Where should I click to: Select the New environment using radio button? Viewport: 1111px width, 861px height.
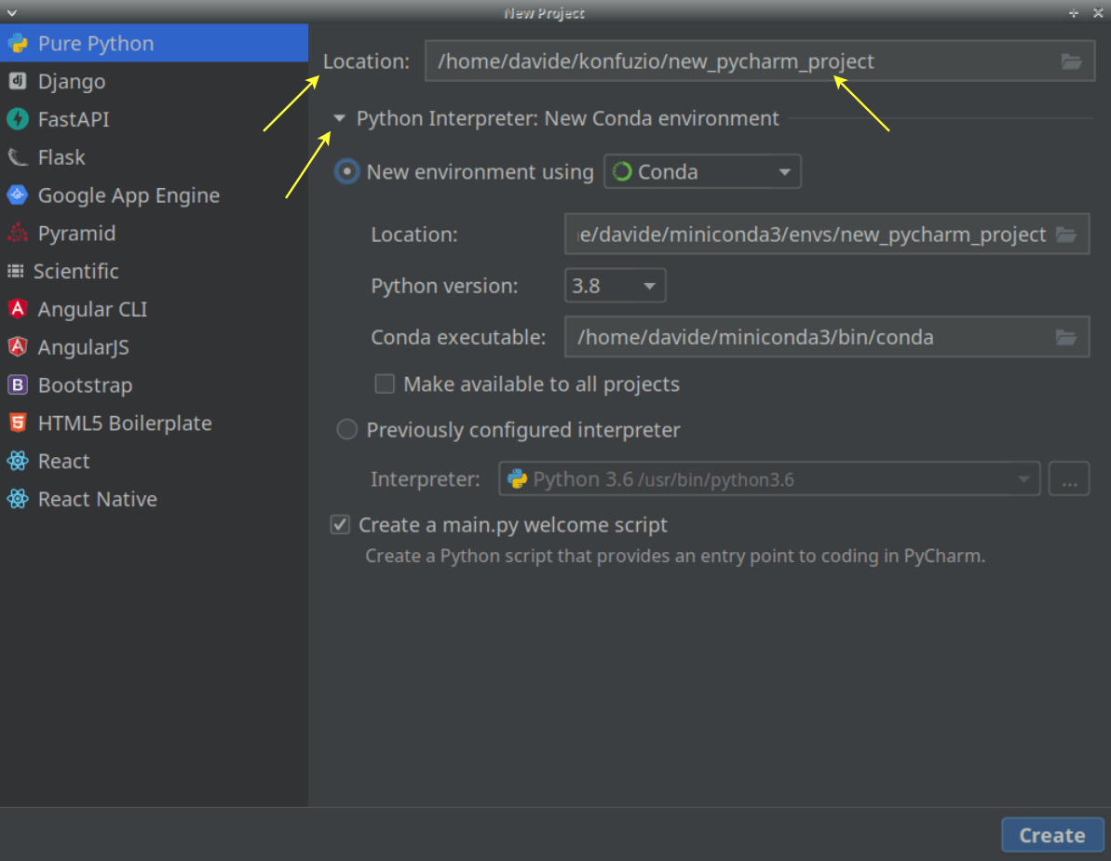point(345,171)
